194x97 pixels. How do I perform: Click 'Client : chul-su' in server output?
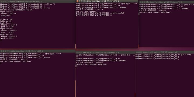pyautogui.click(x=9, y=14)
